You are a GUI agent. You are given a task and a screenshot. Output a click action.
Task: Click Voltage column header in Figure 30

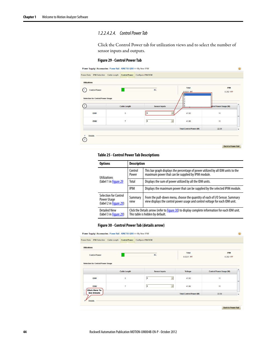coord(188,271)
